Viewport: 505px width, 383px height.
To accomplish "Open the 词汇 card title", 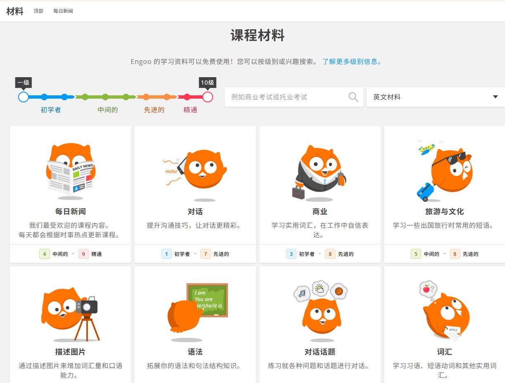I will click(445, 352).
